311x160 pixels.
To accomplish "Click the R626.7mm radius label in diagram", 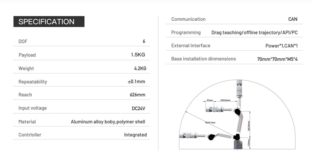I will coord(210,122).
